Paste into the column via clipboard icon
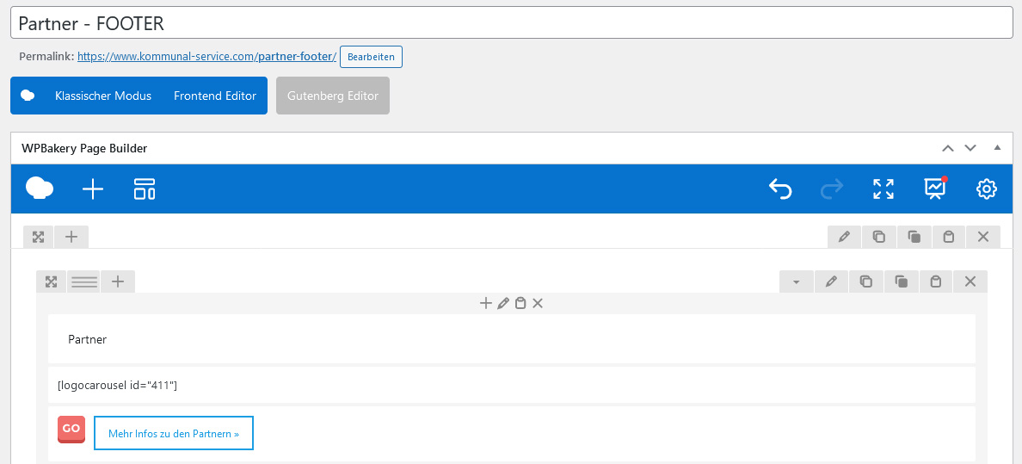The height and width of the screenshot is (464, 1022). coord(520,304)
